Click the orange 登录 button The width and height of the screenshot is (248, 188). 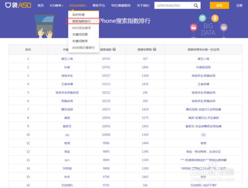point(219,5)
